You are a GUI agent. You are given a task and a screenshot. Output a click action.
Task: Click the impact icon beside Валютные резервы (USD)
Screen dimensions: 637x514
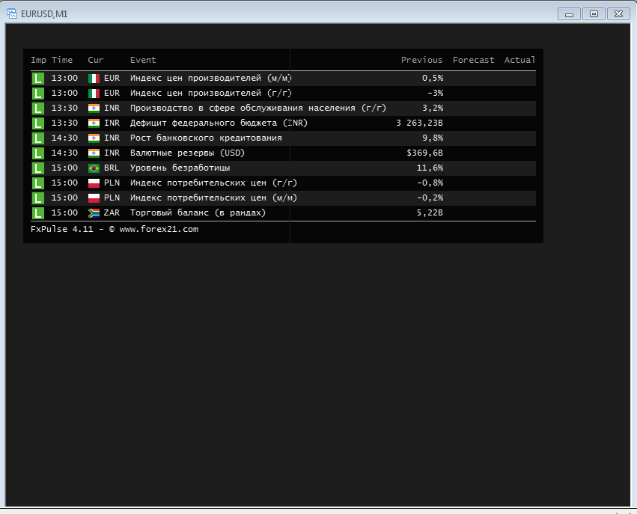tap(37, 153)
